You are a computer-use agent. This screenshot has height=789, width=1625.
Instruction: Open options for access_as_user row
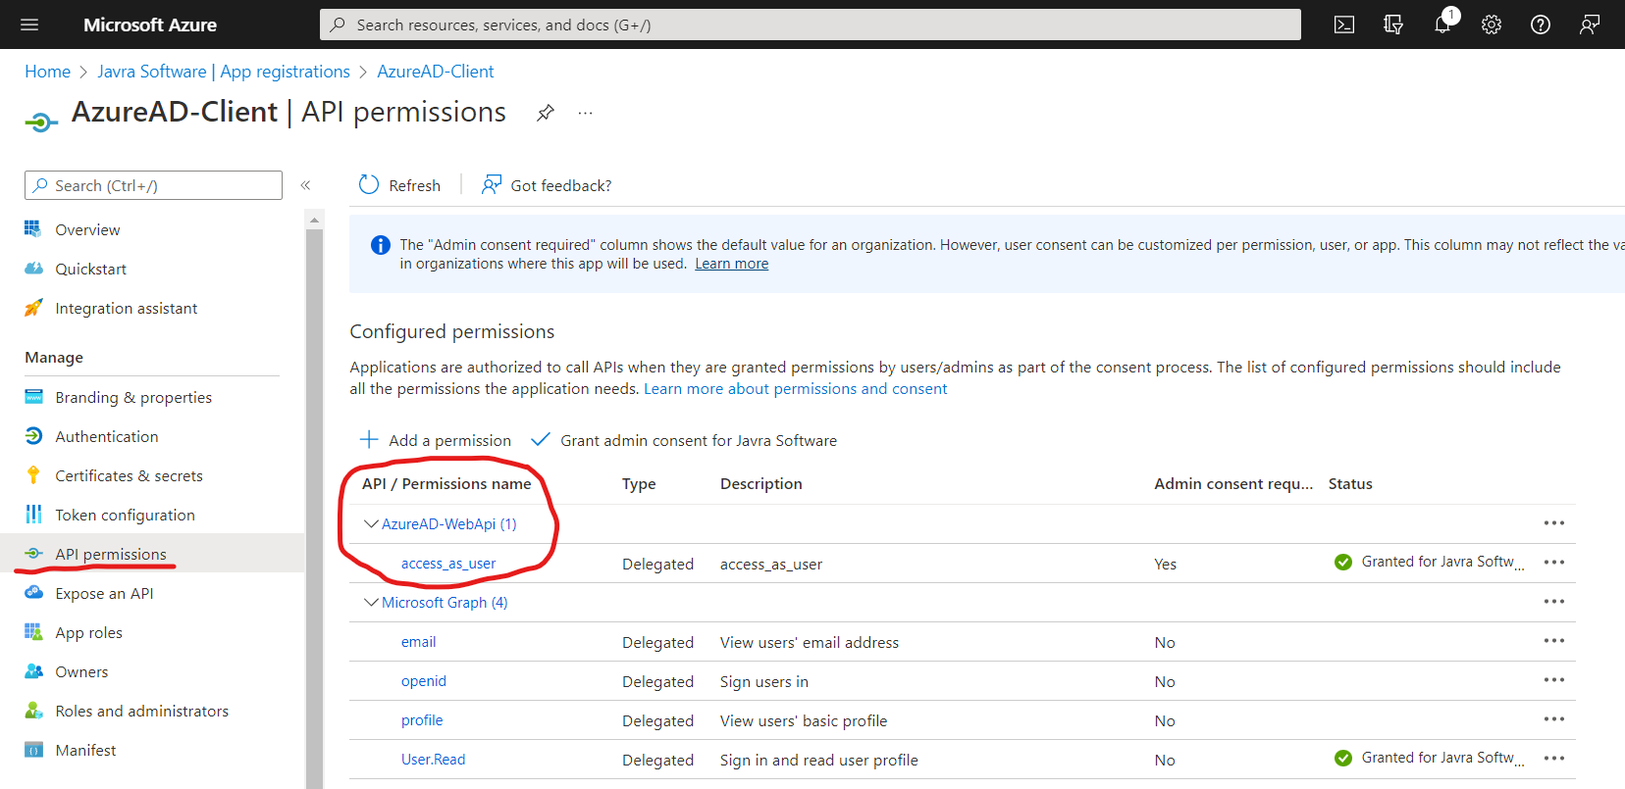point(1554,563)
